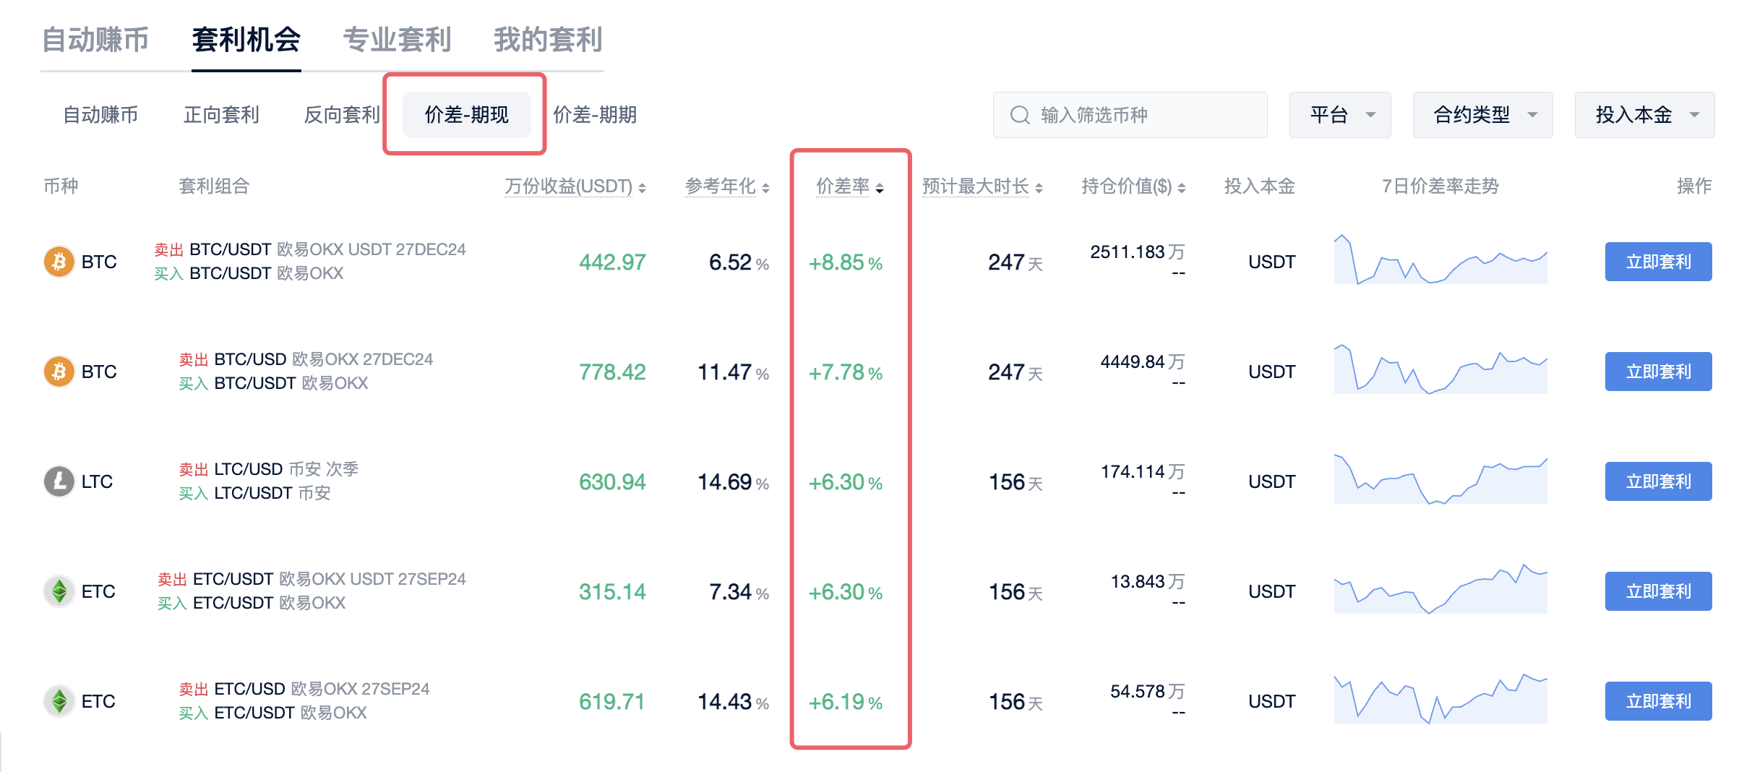Open the 平台 dropdown
This screenshot has width=1752, height=772.
[1340, 115]
